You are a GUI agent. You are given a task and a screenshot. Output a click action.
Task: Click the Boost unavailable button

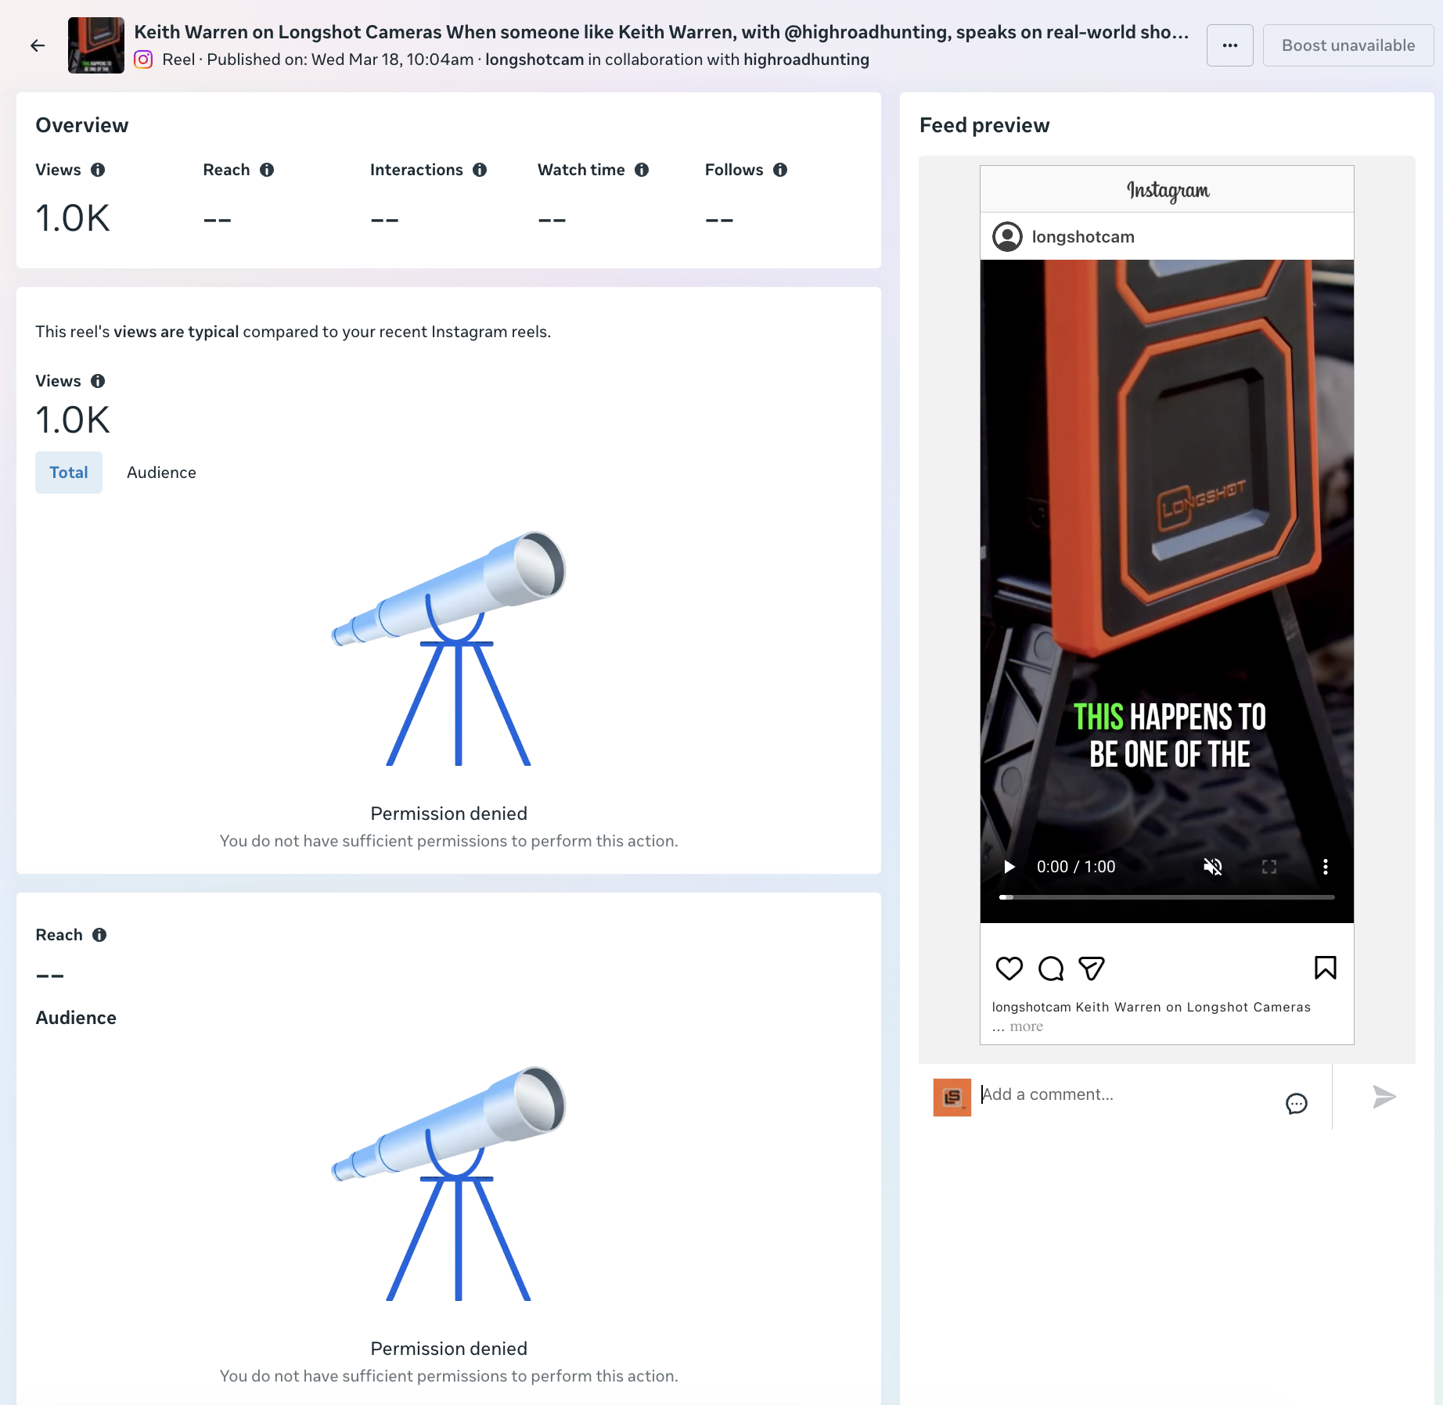[1348, 45]
